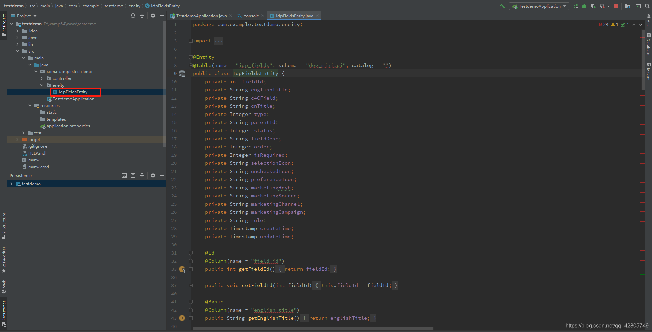Image resolution: width=652 pixels, height=332 pixels.
Task: Open the Maven tool window strip
Action: [648, 71]
